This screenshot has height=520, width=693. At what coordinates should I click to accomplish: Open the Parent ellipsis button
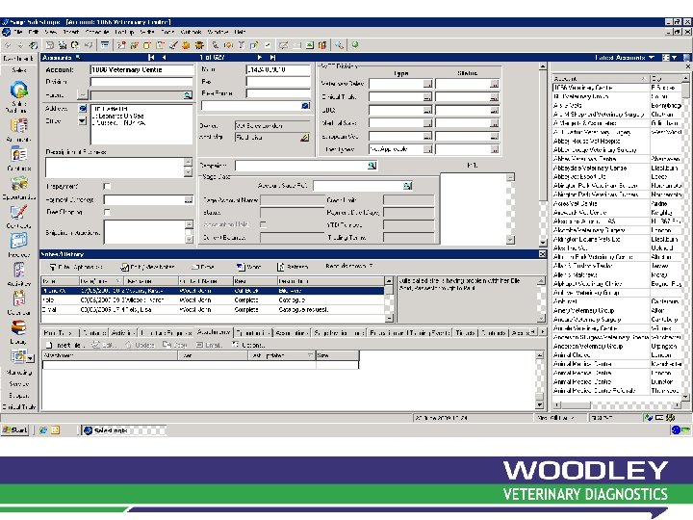[82, 95]
